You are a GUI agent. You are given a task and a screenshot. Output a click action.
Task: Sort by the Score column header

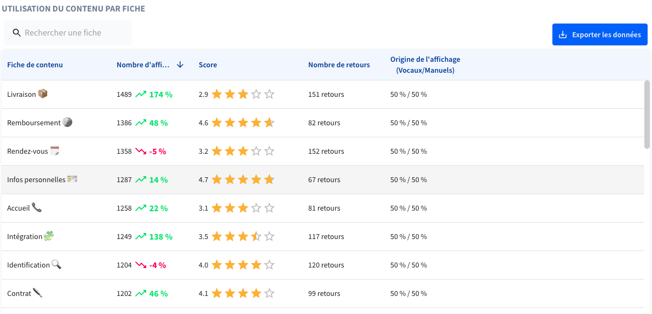[208, 65]
